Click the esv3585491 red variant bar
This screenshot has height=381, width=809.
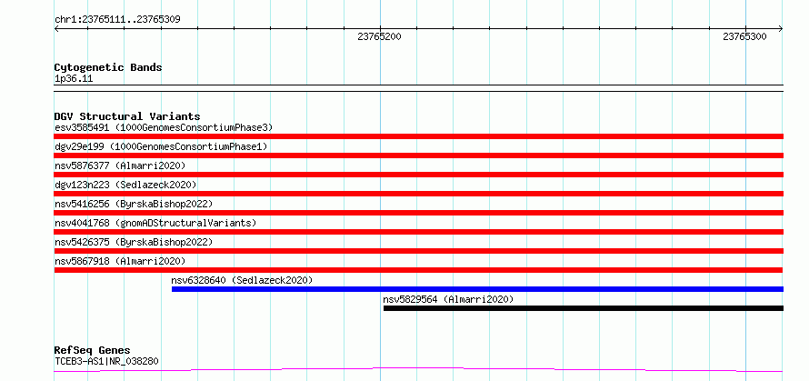[x=418, y=136]
